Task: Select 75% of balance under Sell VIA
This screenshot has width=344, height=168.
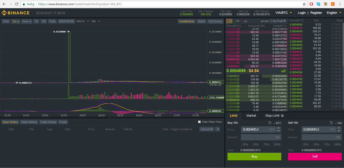Action: pyautogui.click(x=327, y=144)
